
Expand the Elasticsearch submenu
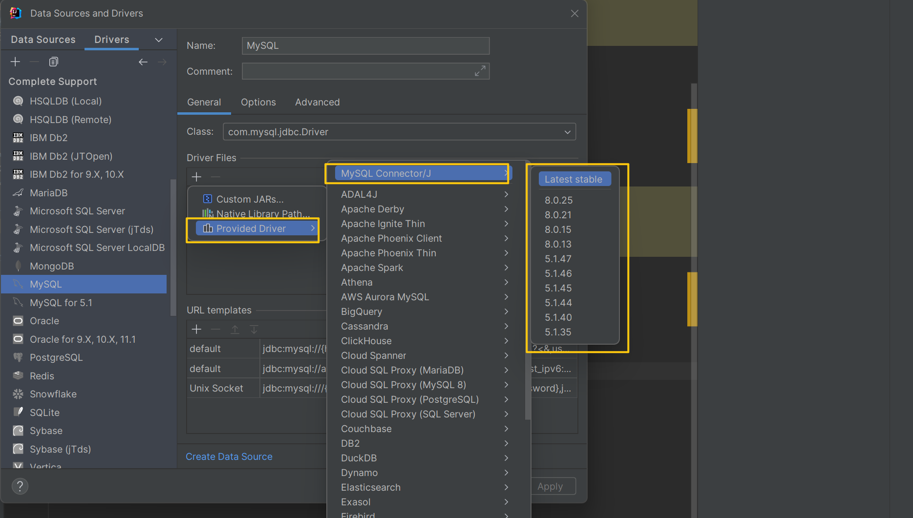[x=506, y=487]
